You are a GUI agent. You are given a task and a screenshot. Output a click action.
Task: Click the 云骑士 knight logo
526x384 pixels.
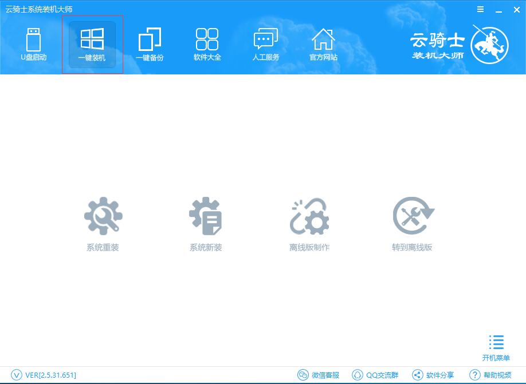489,45
